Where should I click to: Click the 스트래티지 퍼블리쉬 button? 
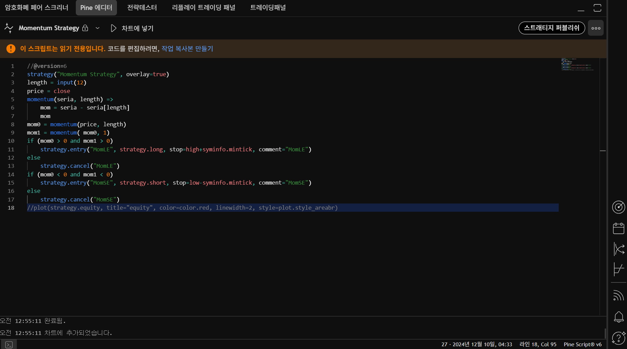552,28
